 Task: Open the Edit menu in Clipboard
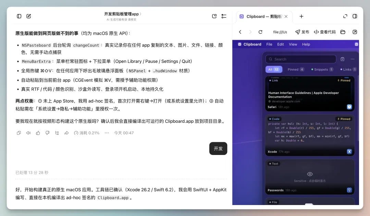281,44
